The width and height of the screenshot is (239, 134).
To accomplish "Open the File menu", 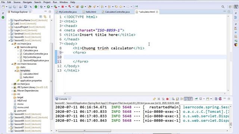I will pyautogui.click(x=3, y=2).
